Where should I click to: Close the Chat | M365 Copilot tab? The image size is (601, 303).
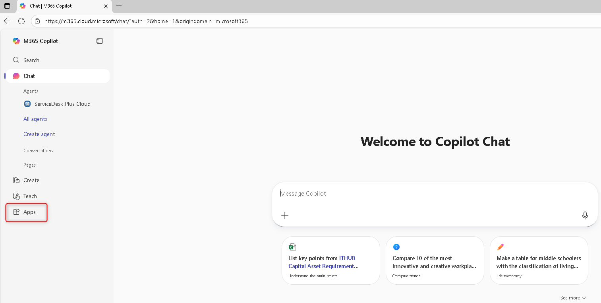point(105,6)
